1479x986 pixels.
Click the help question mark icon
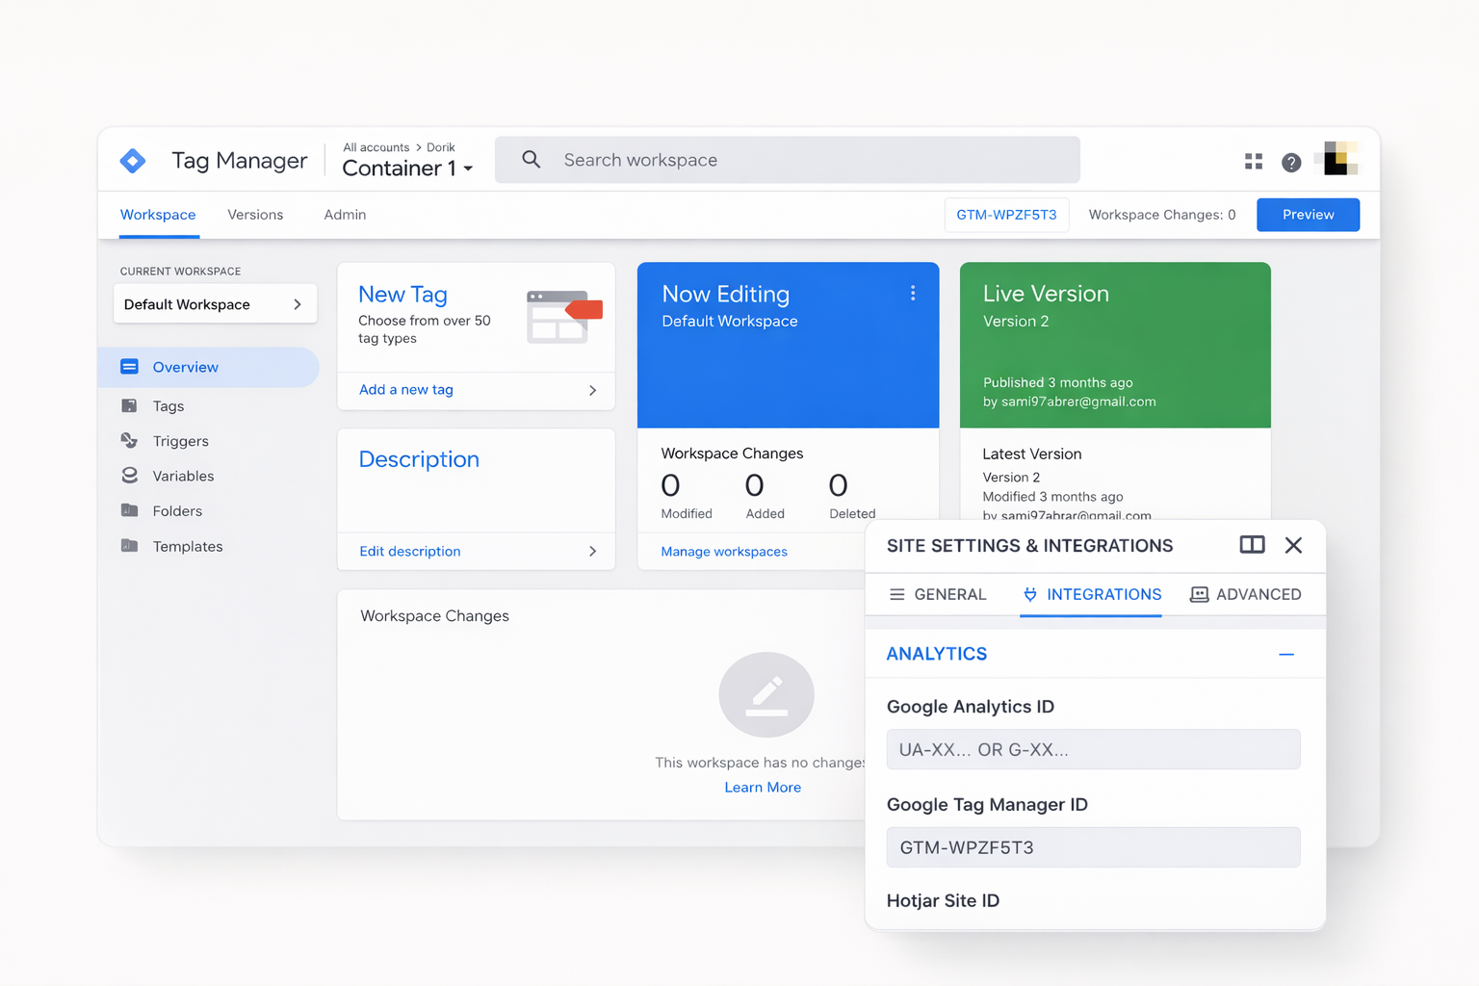point(1291,163)
